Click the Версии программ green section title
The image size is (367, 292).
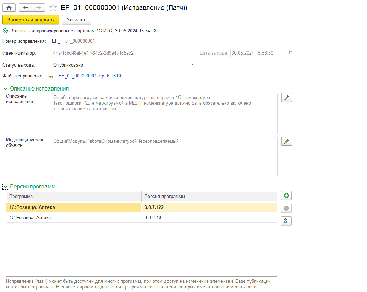point(33,187)
